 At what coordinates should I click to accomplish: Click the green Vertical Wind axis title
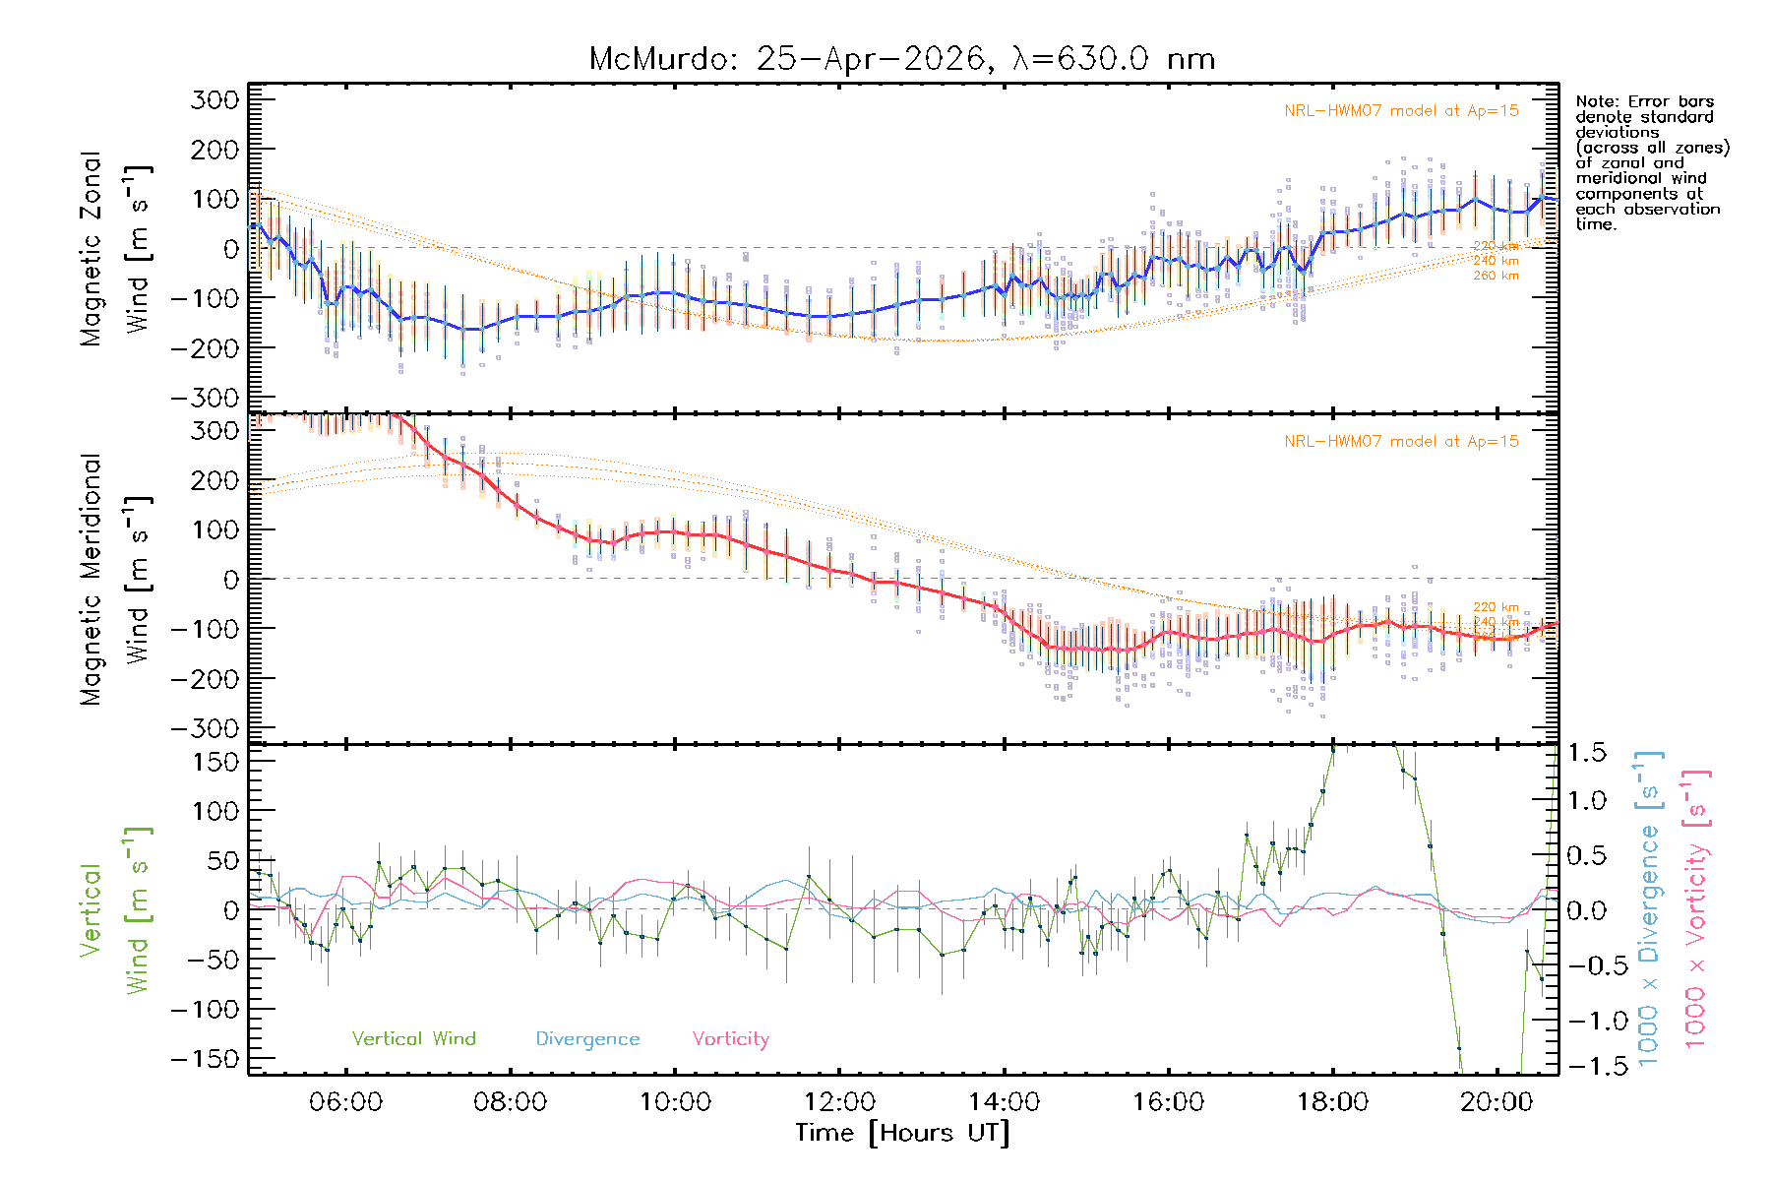[x=115, y=909]
